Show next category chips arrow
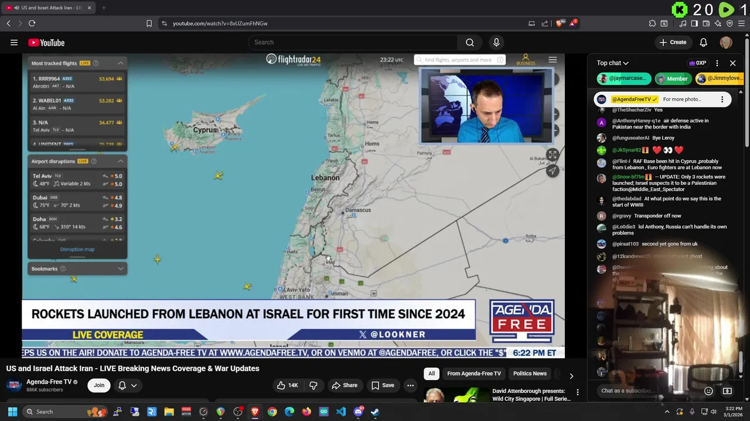 pos(571,376)
